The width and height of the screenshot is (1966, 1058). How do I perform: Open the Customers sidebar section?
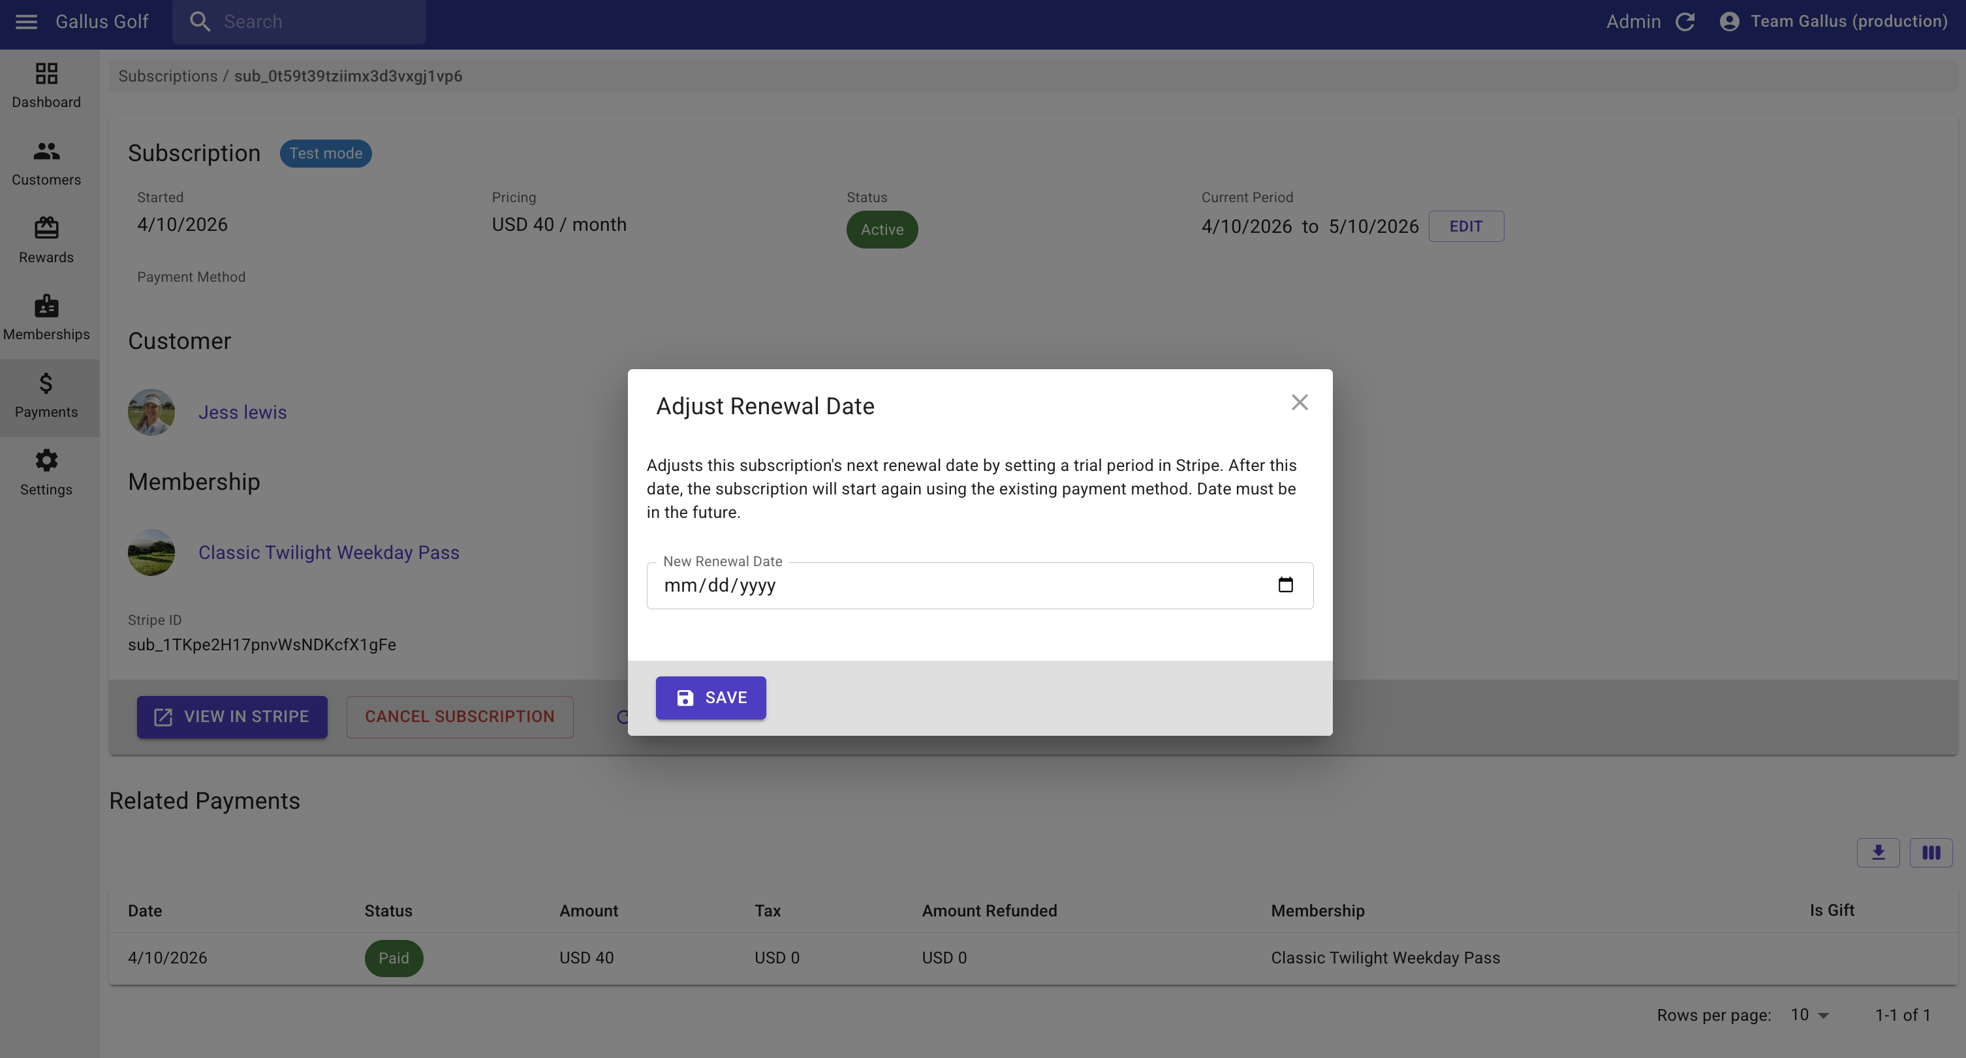pos(46,163)
